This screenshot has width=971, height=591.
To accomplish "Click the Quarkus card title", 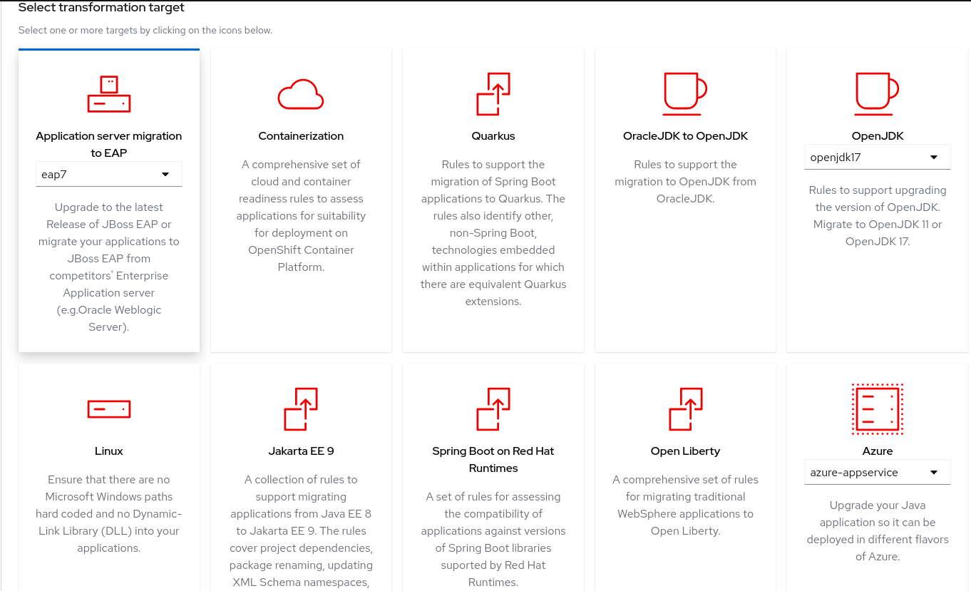I will tap(493, 136).
